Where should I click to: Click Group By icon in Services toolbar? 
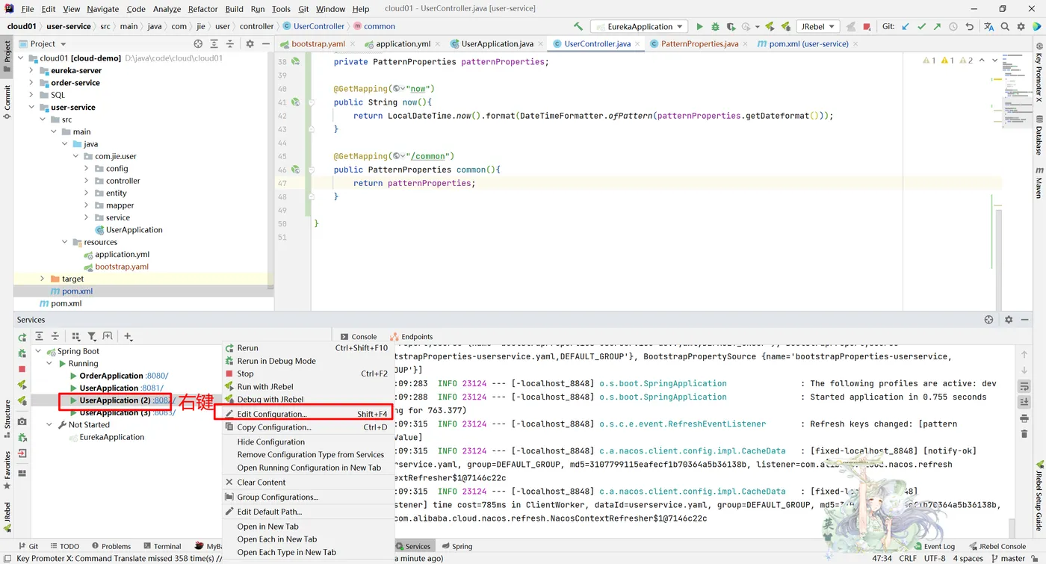point(75,337)
